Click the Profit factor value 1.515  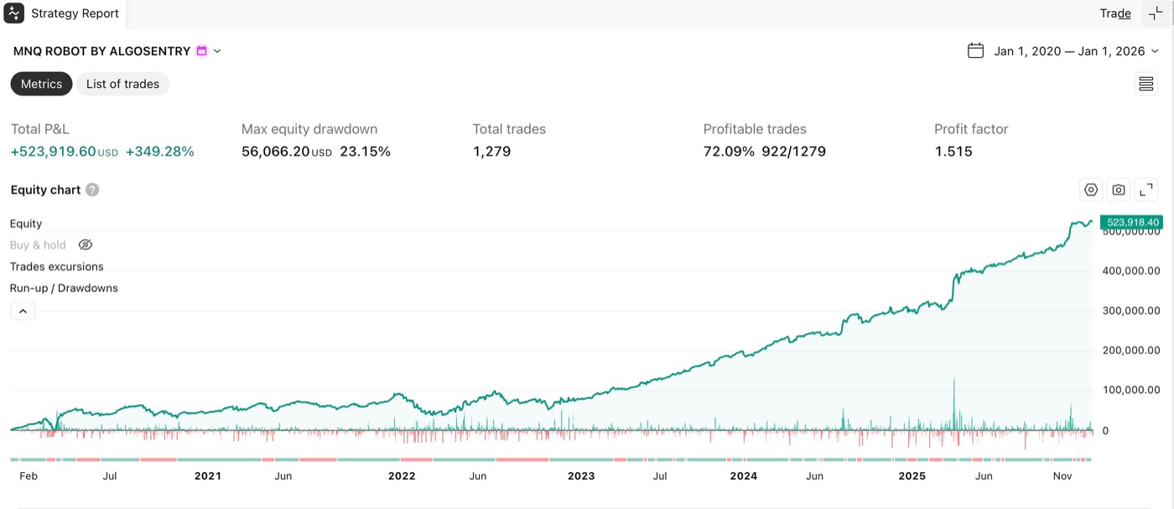[x=953, y=152]
